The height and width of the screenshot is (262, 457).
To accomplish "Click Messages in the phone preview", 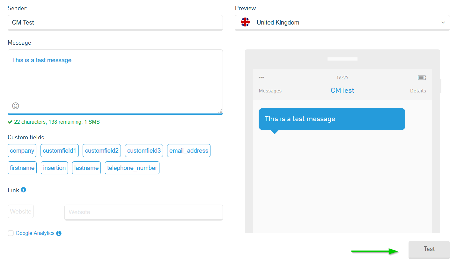I will [270, 91].
